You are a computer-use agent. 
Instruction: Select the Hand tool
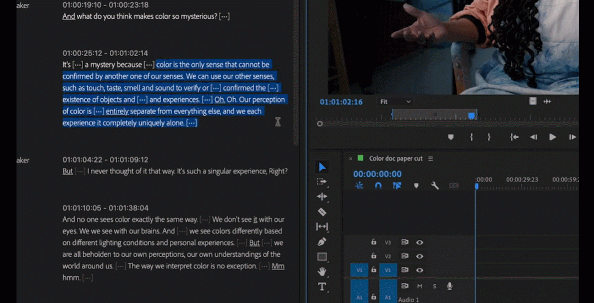click(x=322, y=271)
